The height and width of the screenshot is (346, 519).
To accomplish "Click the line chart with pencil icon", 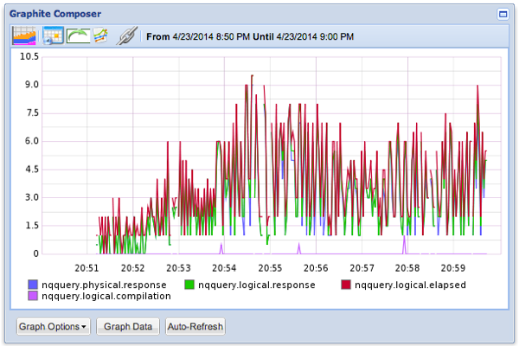I will [100, 36].
